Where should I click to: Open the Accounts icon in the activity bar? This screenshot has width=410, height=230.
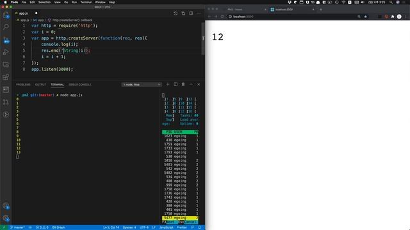click(6, 206)
